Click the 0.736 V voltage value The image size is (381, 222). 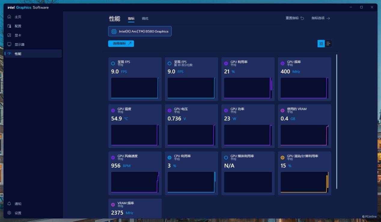(x=177, y=119)
